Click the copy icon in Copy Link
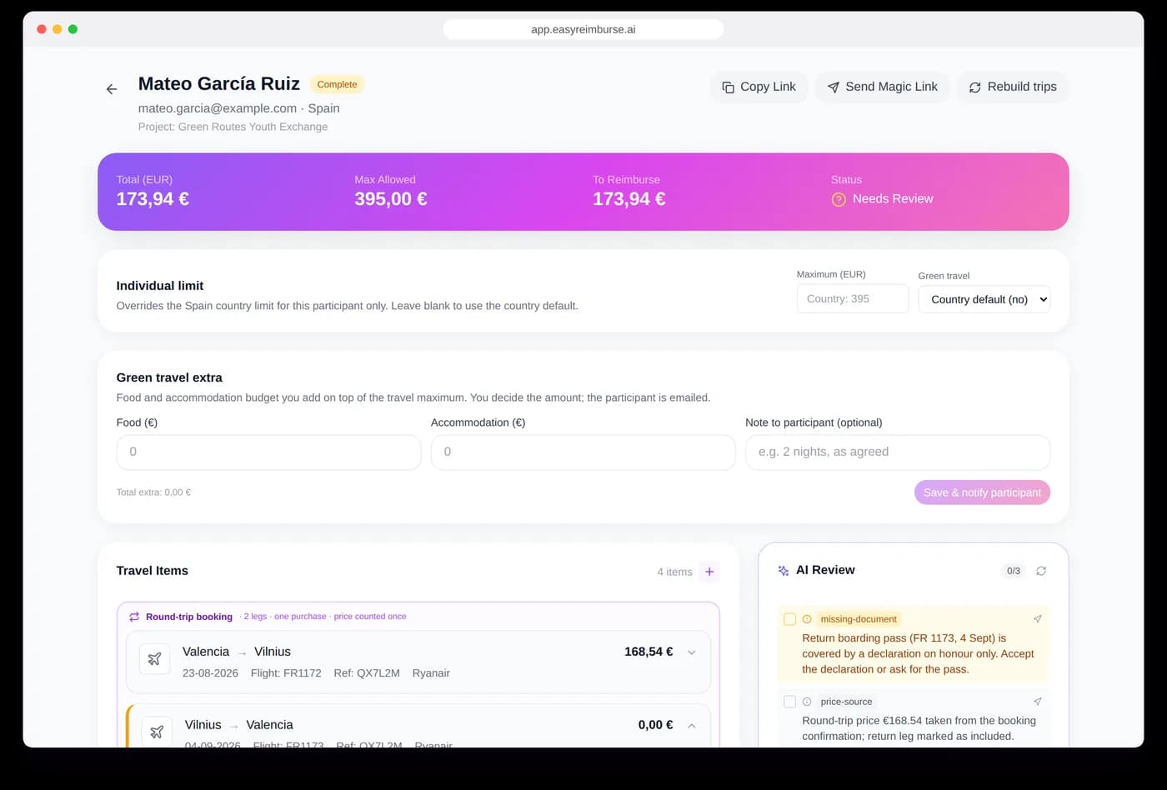 [x=728, y=87]
